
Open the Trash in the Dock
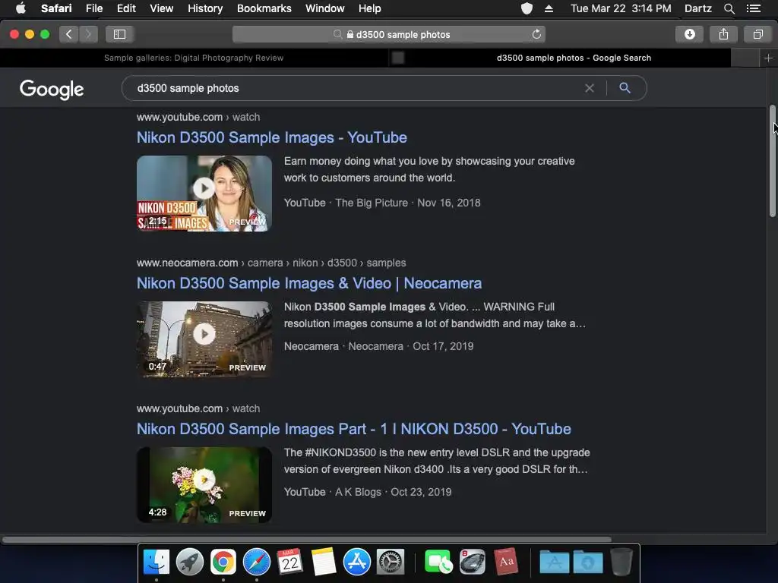click(621, 563)
